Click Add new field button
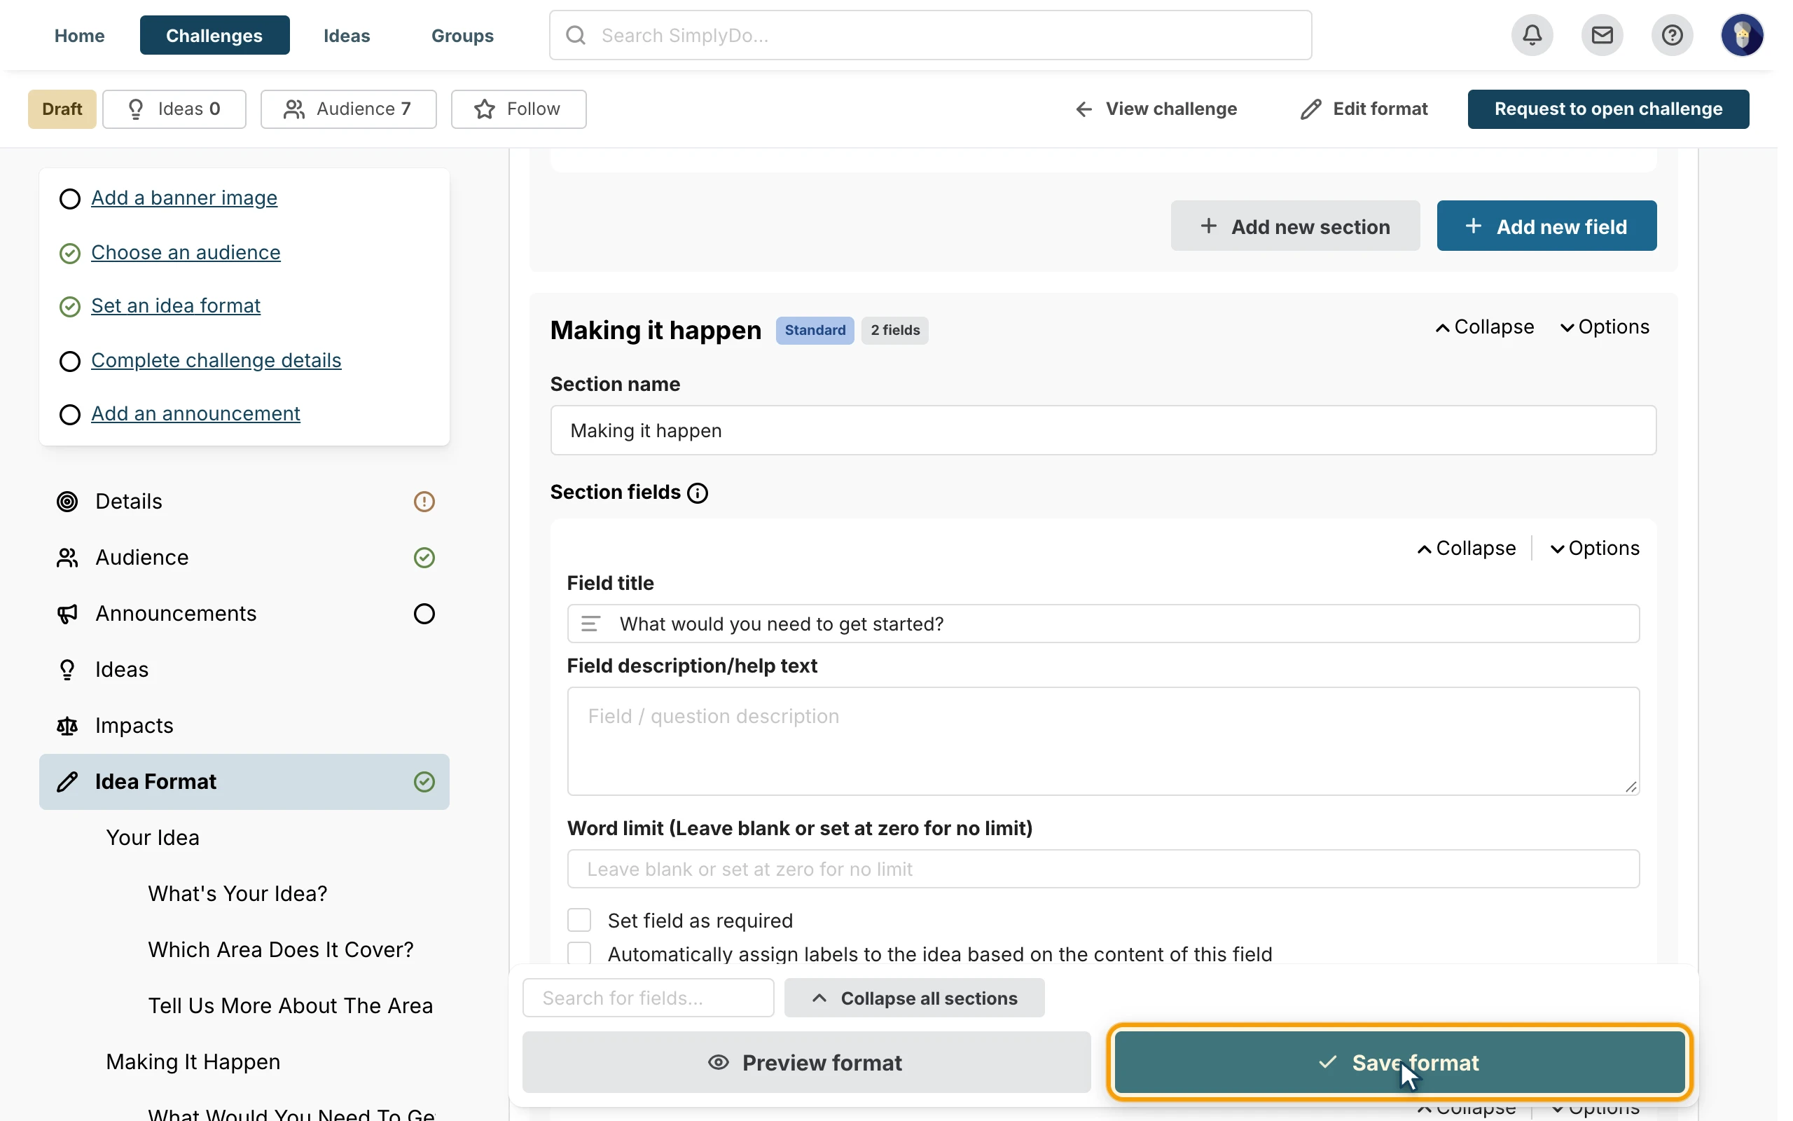The width and height of the screenshot is (1793, 1121). tap(1546, 226)
